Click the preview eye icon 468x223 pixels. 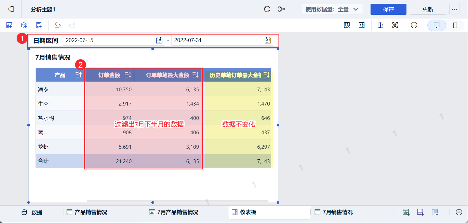tap(395, 25)
